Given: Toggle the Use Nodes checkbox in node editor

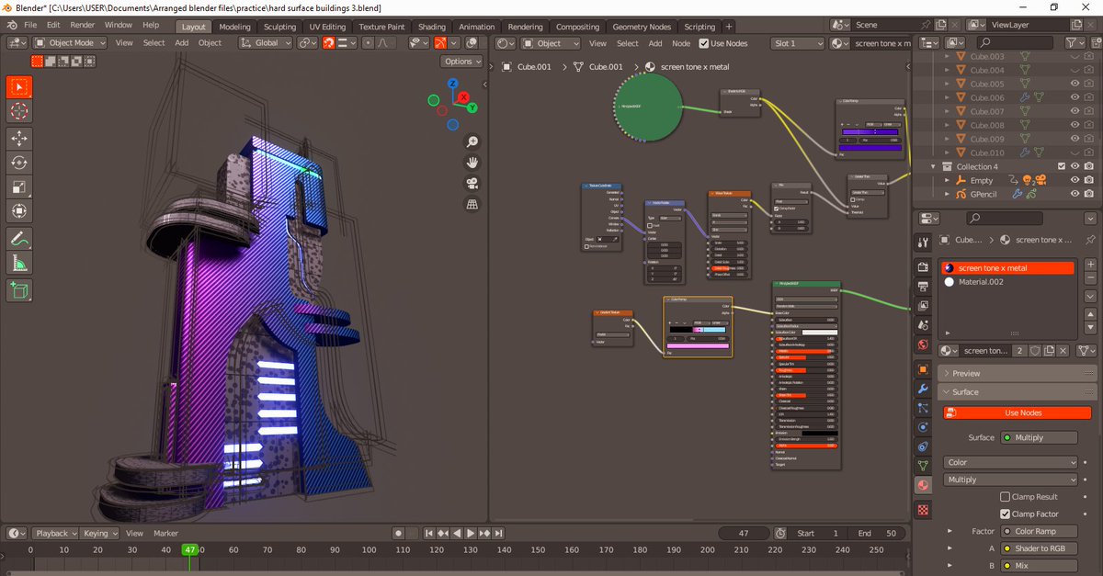Looking at the screenshot, I should coord(704,43).
